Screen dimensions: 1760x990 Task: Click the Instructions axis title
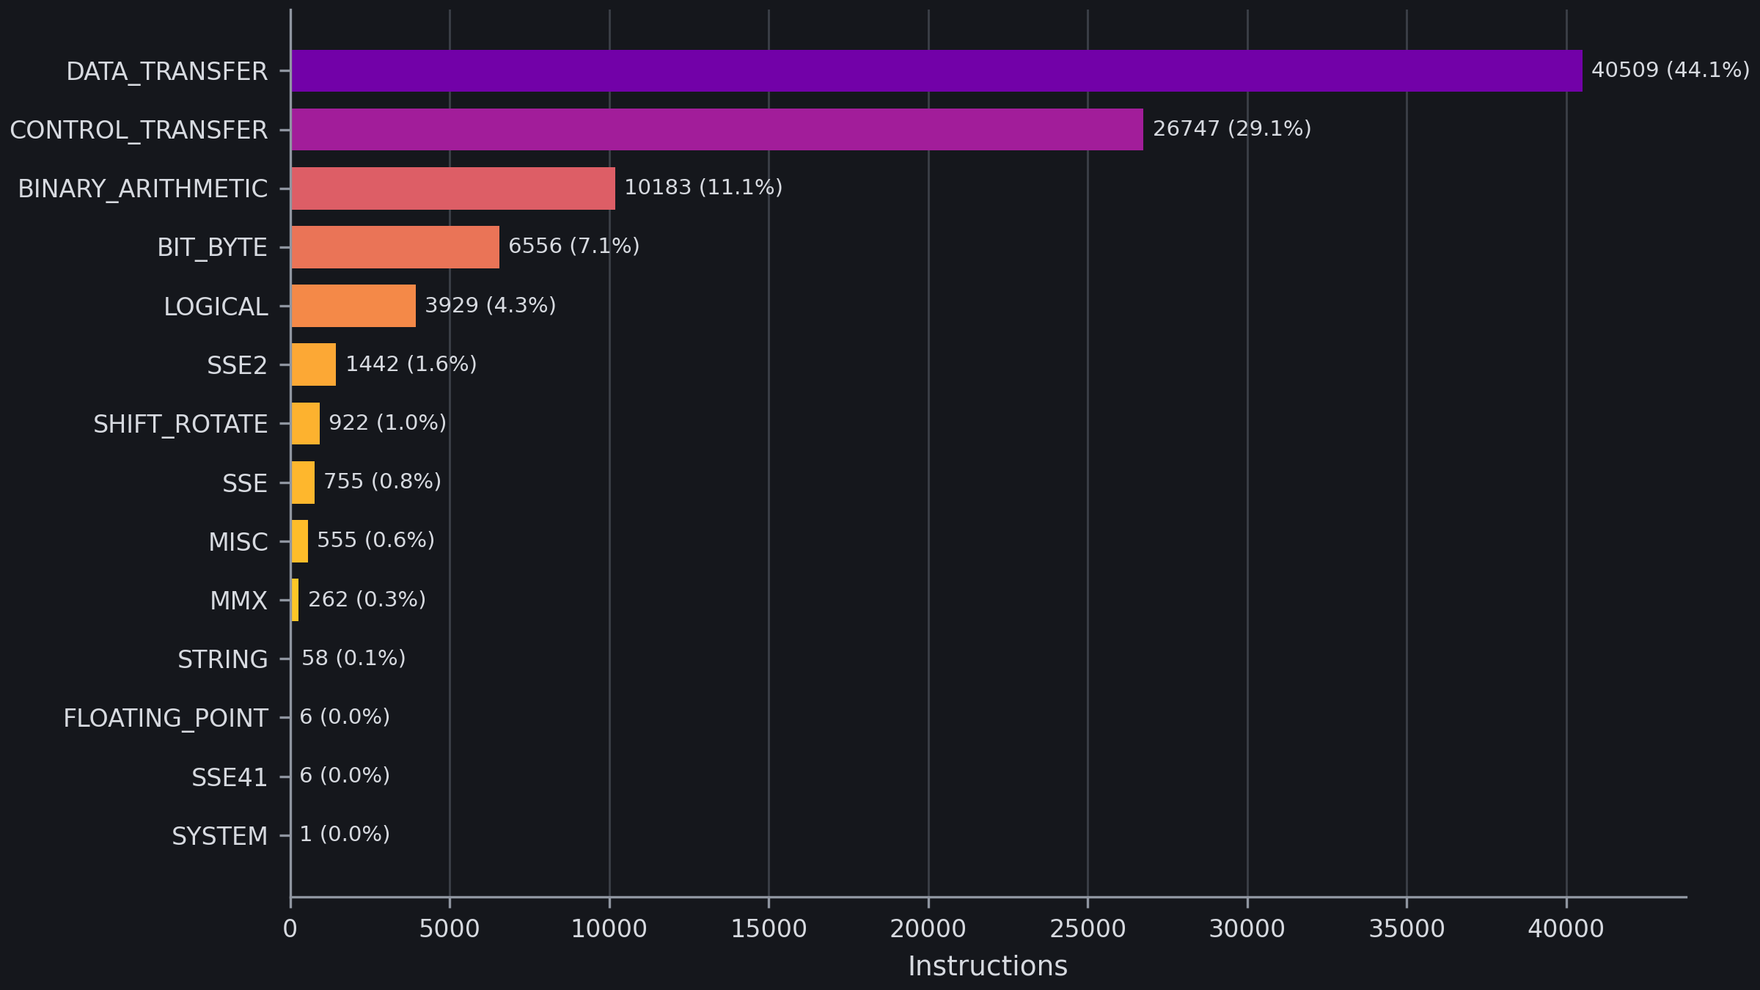pos(988,967)
